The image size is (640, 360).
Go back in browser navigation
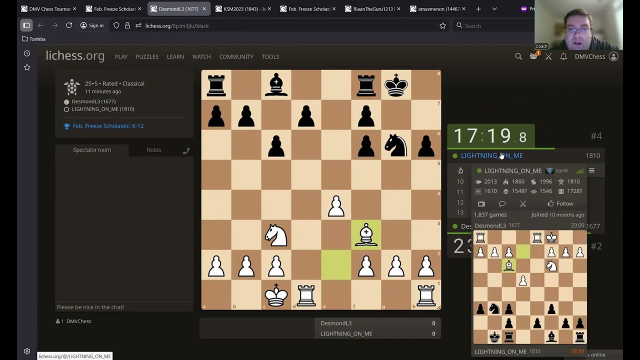point(40,25)
